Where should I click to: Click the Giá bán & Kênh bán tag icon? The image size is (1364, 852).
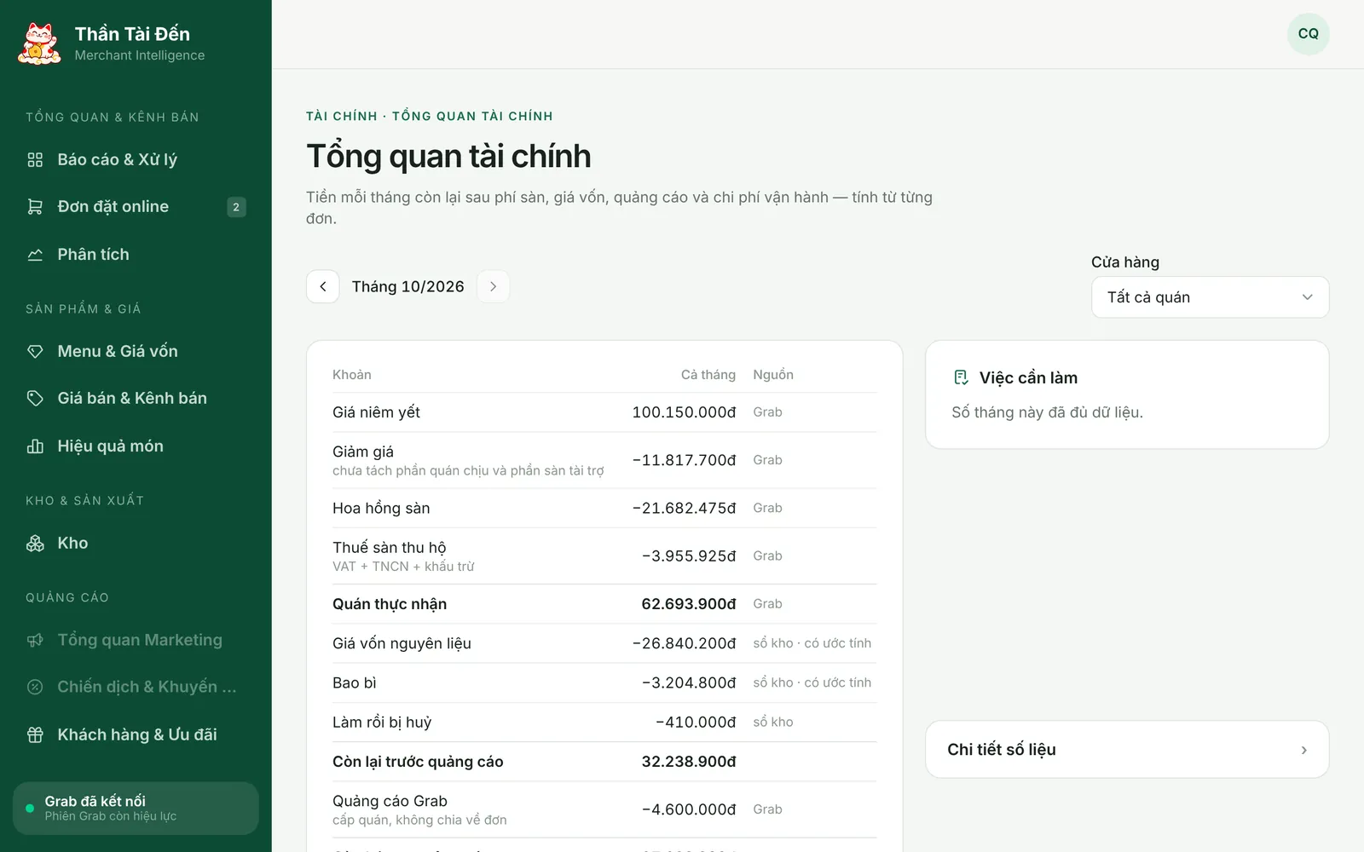pos(35,398)
